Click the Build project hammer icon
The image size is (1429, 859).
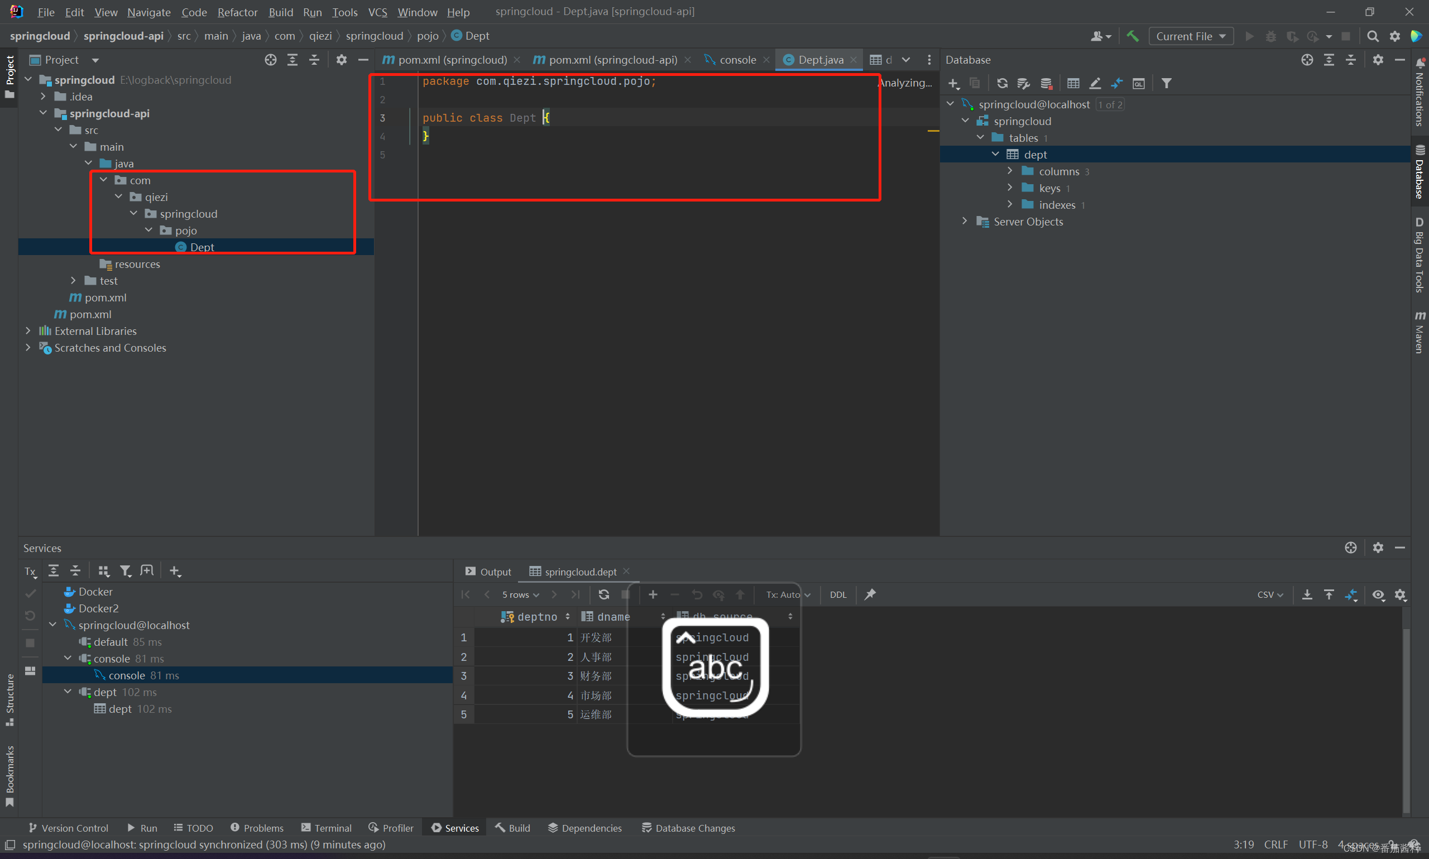tap(1133, 36)
